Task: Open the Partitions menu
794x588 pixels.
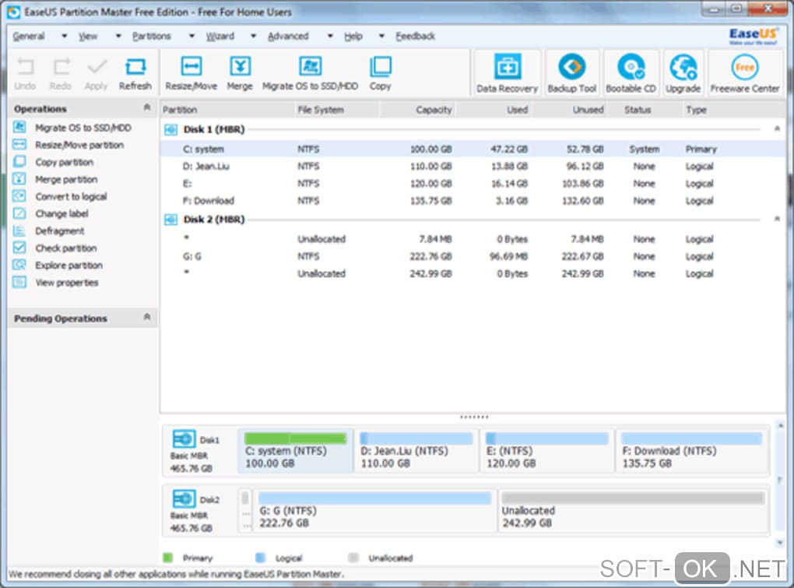Action: pyautogui.click(x=152, y=36)
